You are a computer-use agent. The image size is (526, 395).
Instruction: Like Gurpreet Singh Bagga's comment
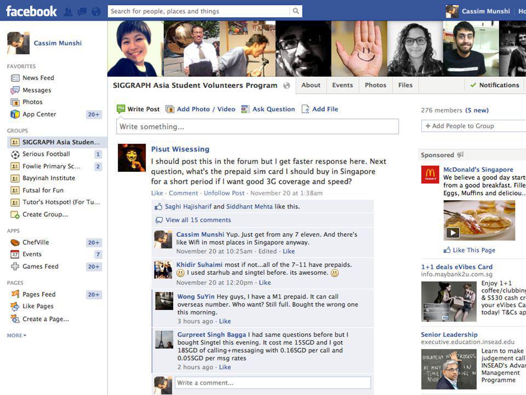coord(225,367)
